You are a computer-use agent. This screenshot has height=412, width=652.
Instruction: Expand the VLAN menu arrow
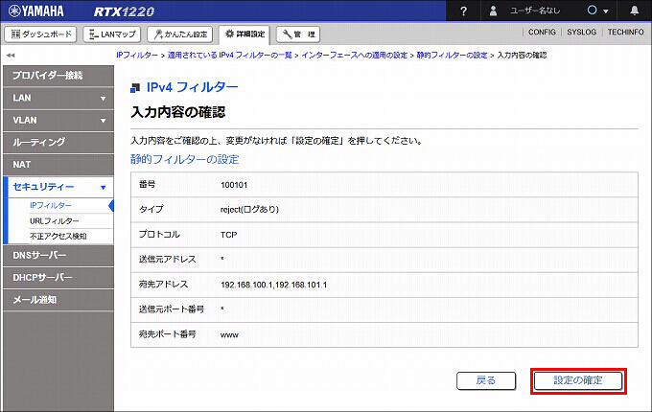pos(104,121)
